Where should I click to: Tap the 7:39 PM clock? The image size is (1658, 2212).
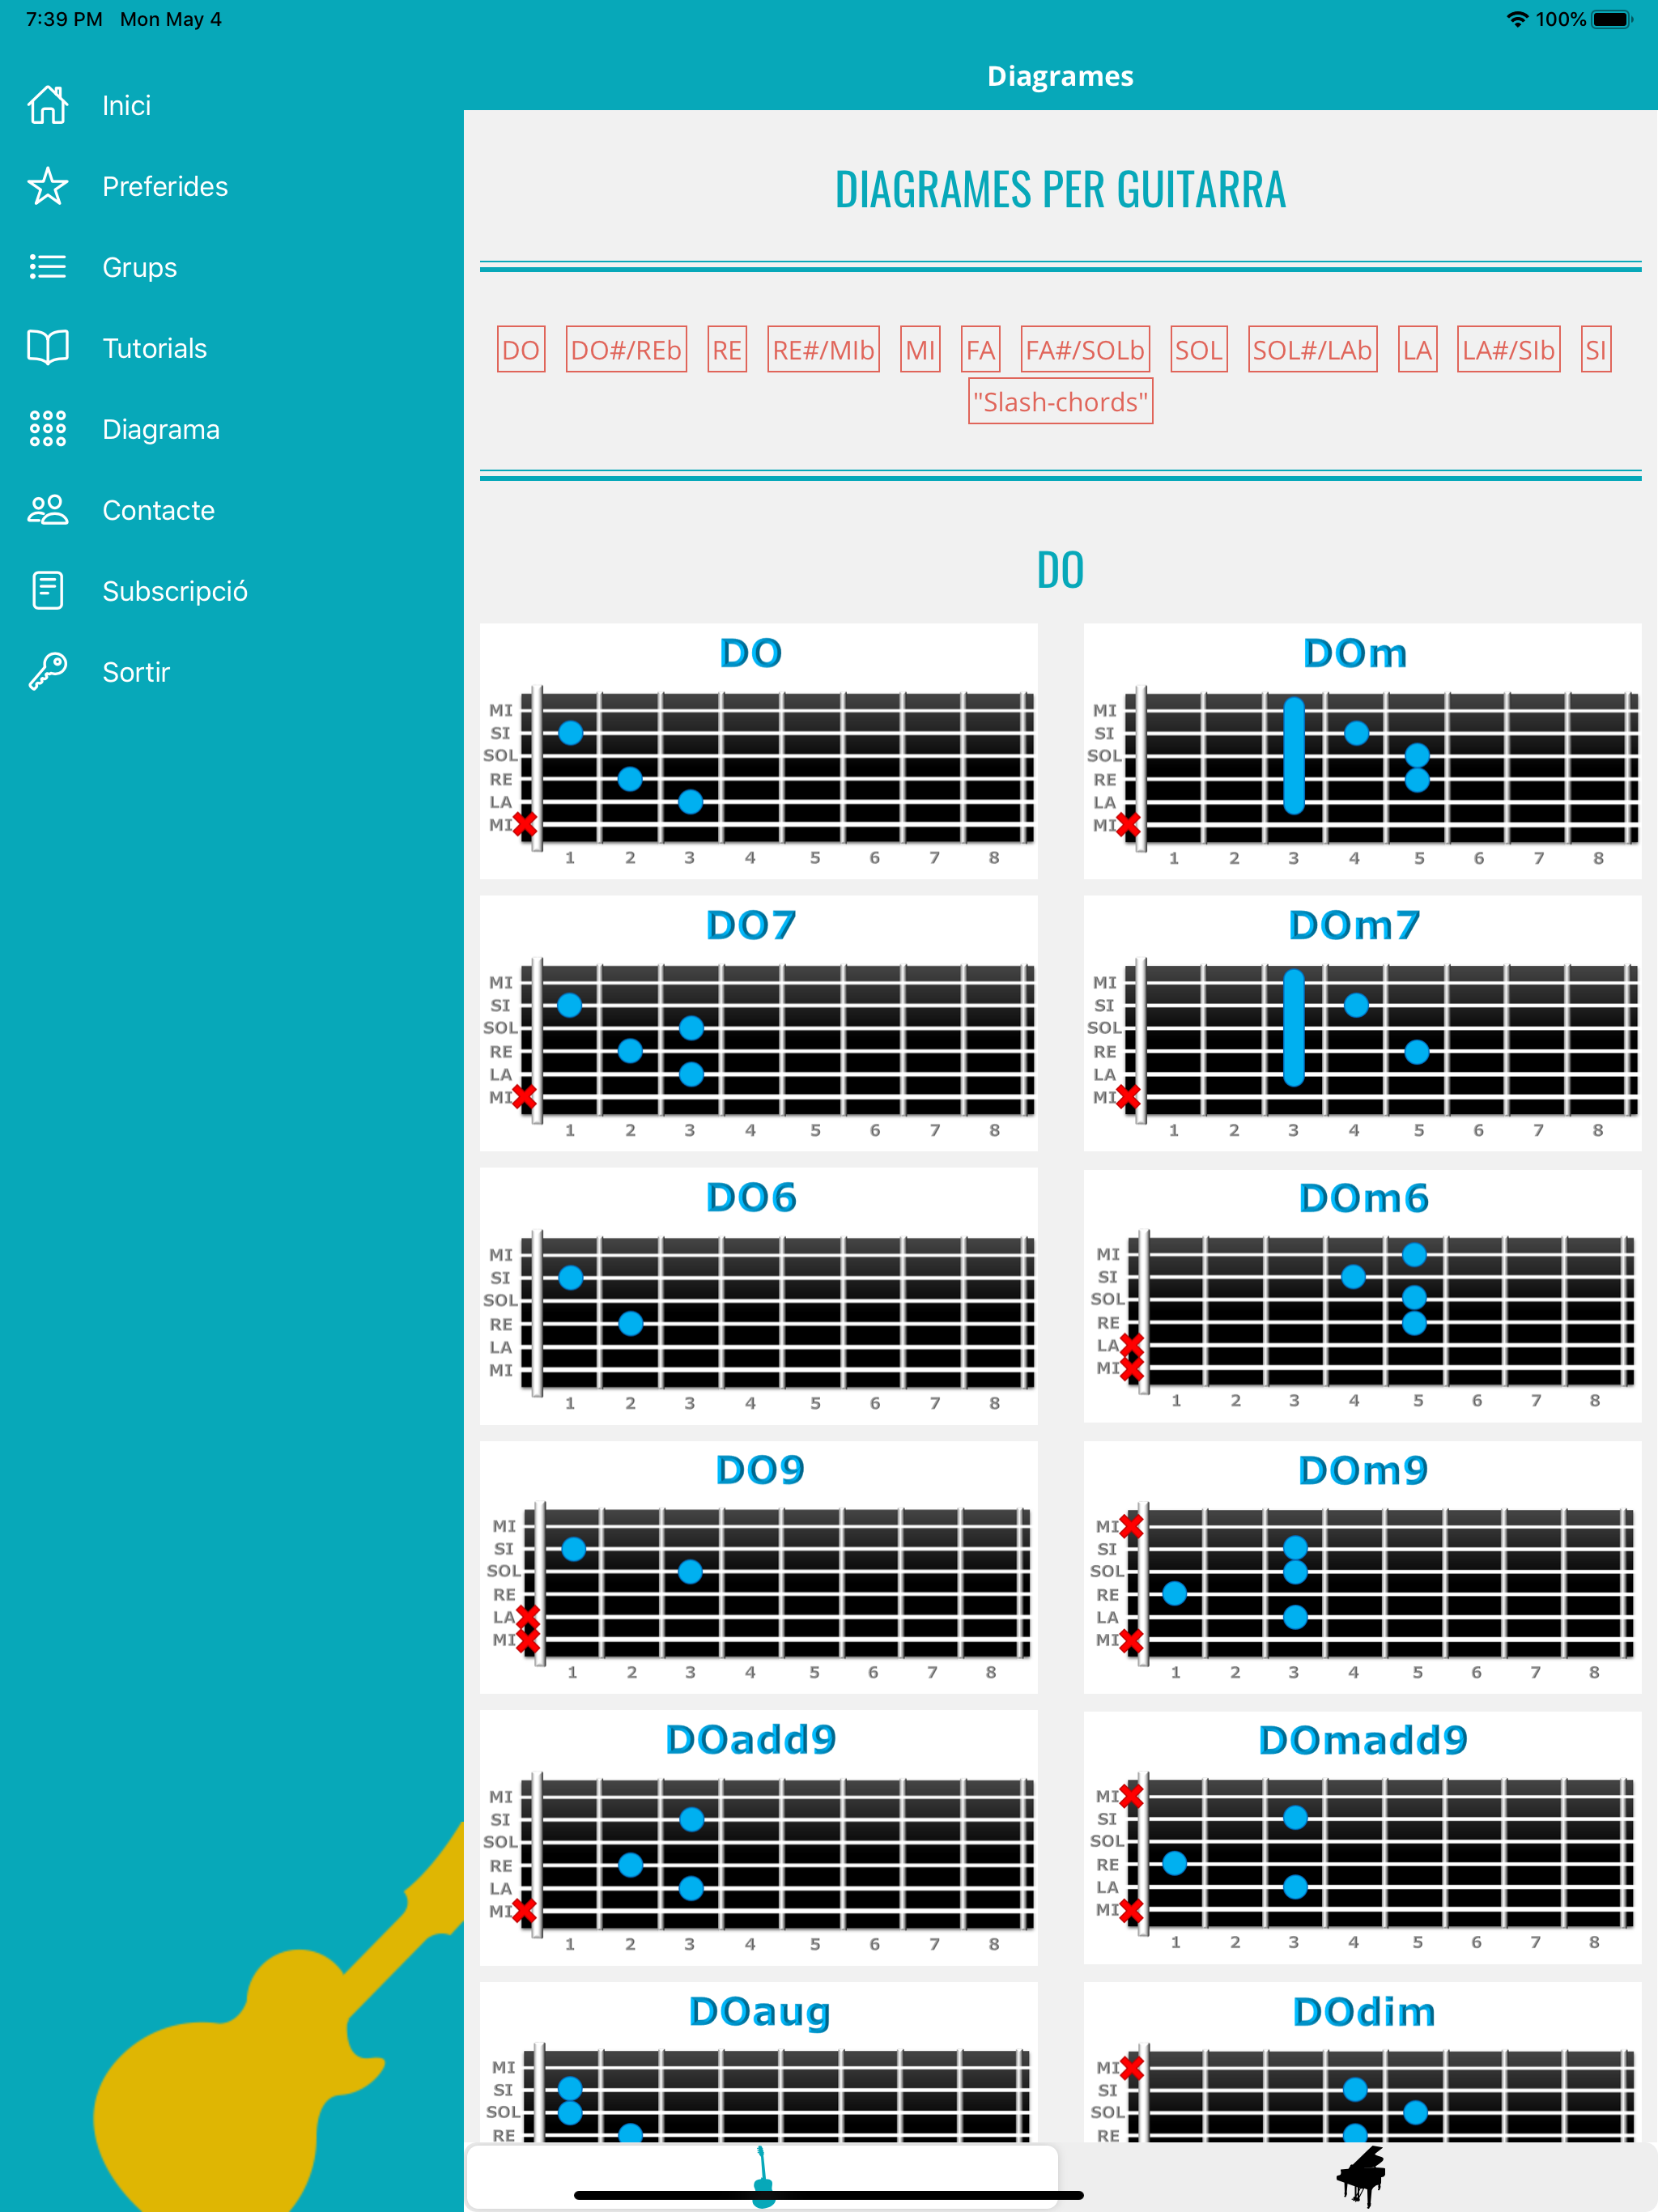click(x=64, y=19)
